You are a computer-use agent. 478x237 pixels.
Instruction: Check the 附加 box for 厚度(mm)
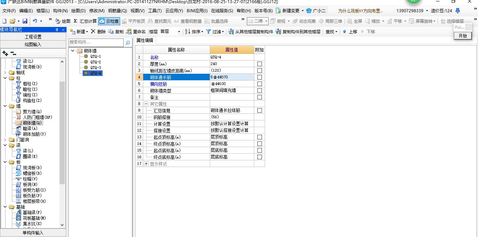tap(259, 64)
